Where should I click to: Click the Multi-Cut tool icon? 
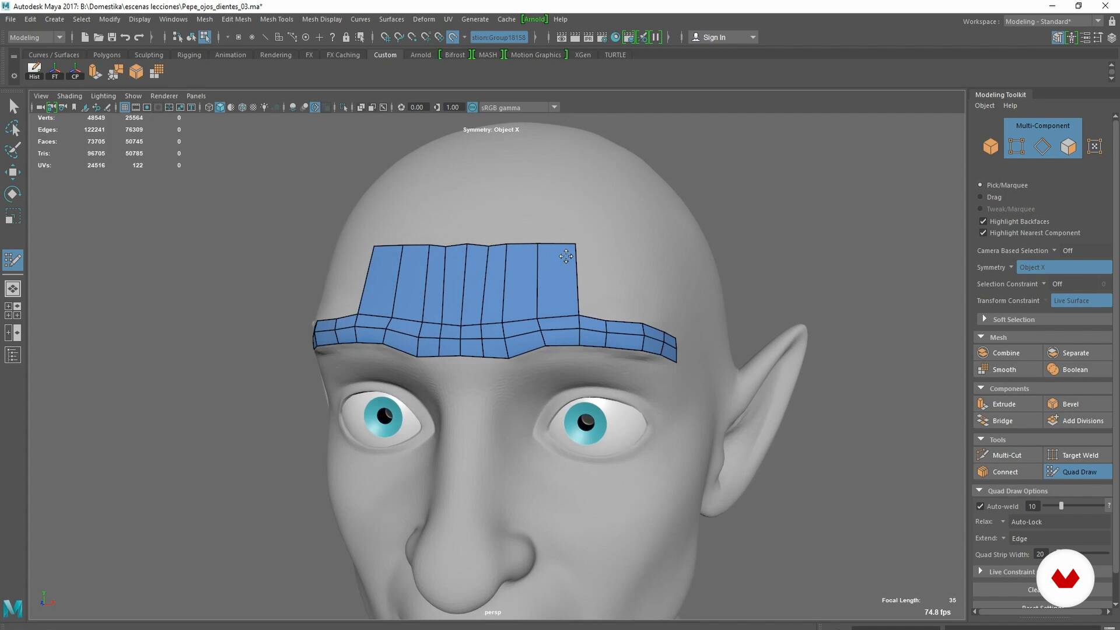pos(983,455)
